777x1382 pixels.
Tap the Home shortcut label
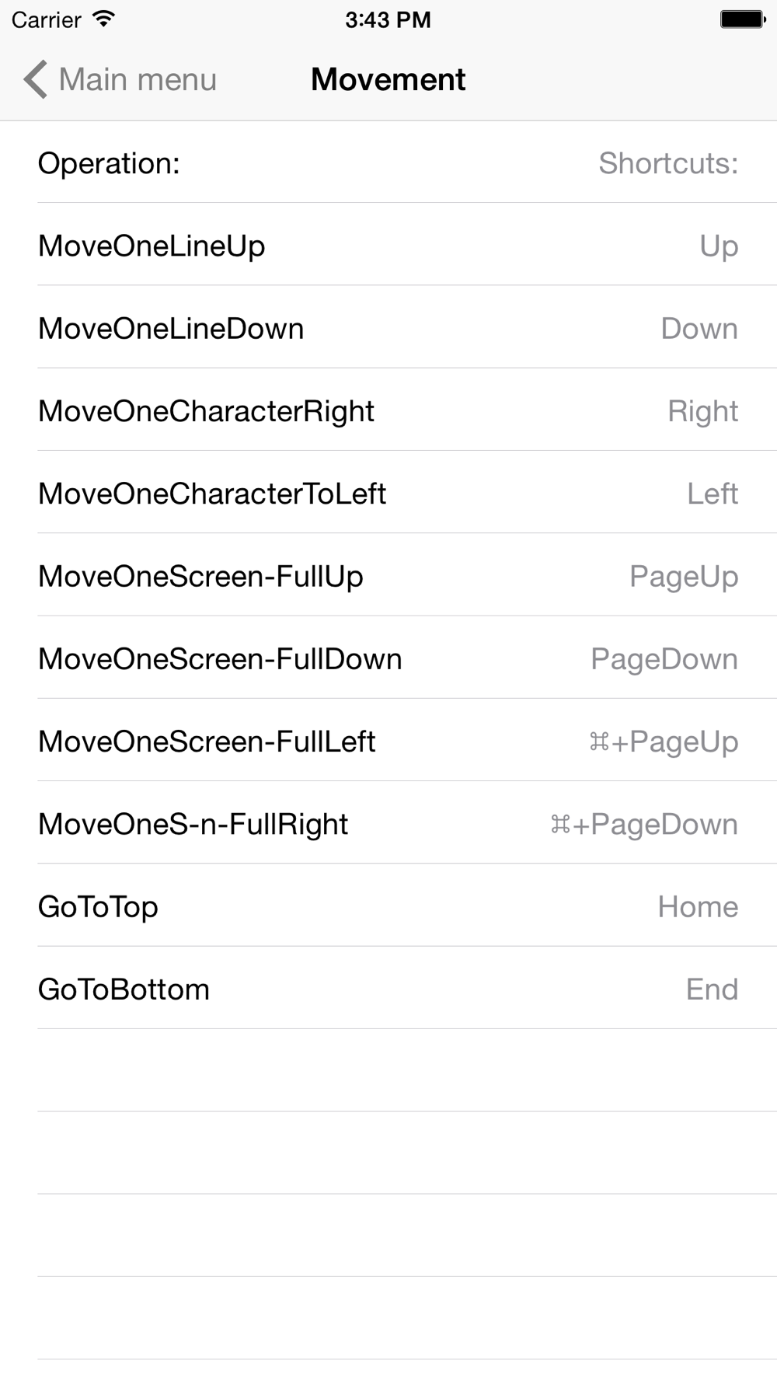point(698,906)
